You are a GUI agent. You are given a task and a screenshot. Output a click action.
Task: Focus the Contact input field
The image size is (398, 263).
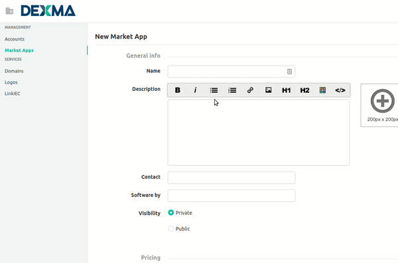[232, 178]
